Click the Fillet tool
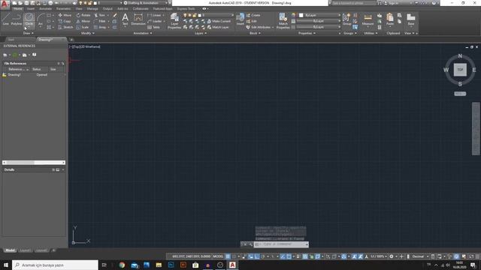The image size is (481, 270). (x=100, y=21)
